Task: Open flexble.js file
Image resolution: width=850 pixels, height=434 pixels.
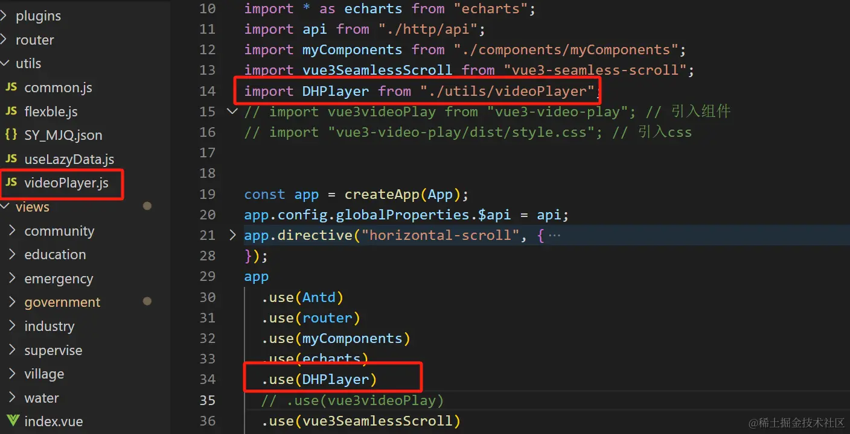Action: 51,112
